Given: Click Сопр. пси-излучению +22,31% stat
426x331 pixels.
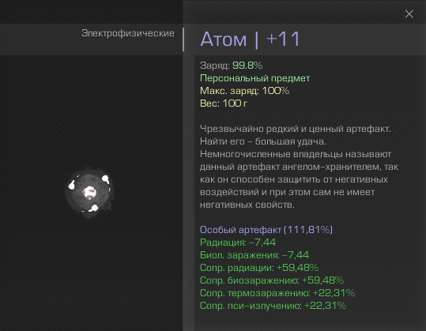Looking at the screenshot, I should pos(273,306).
